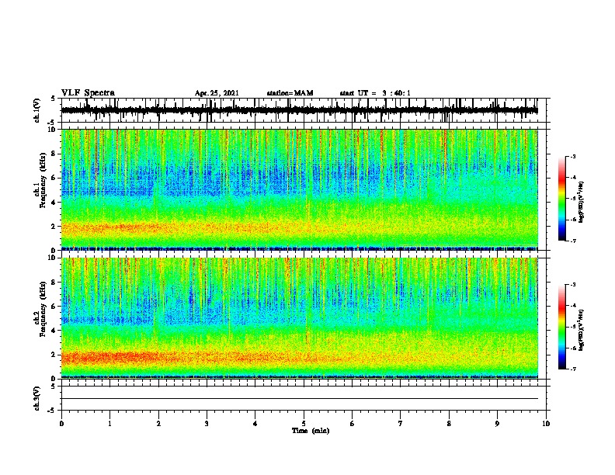This screenshot has height=475, width=615.
Task: Click the ch.1 colorbar log(PSD) unit label
Action: (x=582, y=202)
